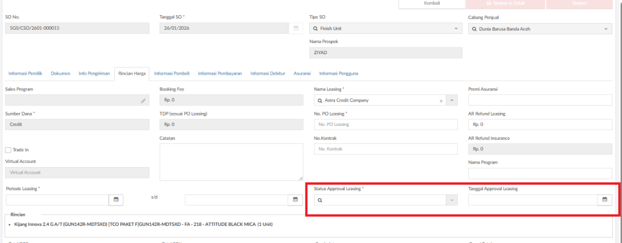Open the Tanggal Approval Leasing calendar picker

pyautogui.click(x=604, y=199)
